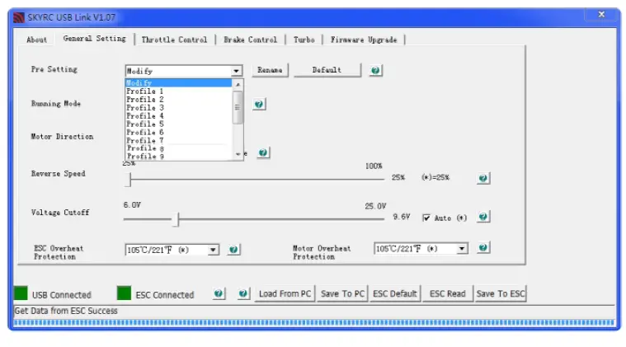Viewport: 626px width, 347px height.
Task: Click the Voltage Cutoff slider handle
Action: [176, 219]
